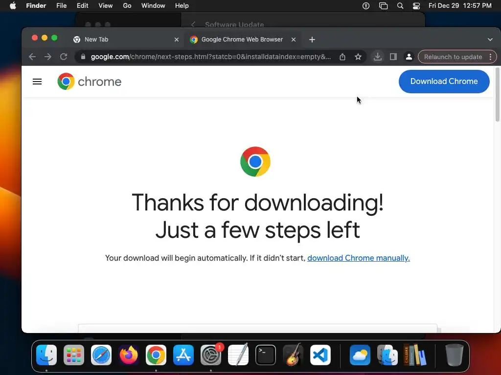The width and height of the screenshot is (501, 375).
Task: Open Control Center in menu bar
Action: (x=416, y=6)
